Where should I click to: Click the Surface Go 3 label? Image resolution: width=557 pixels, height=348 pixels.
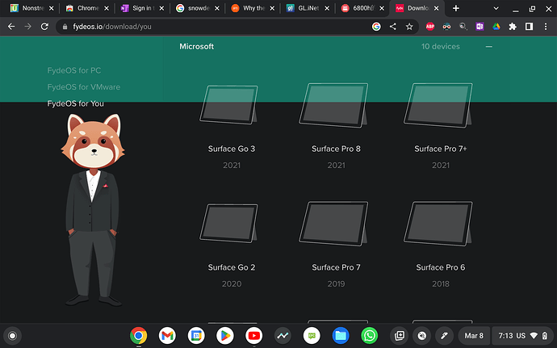[x=232, y=149]
